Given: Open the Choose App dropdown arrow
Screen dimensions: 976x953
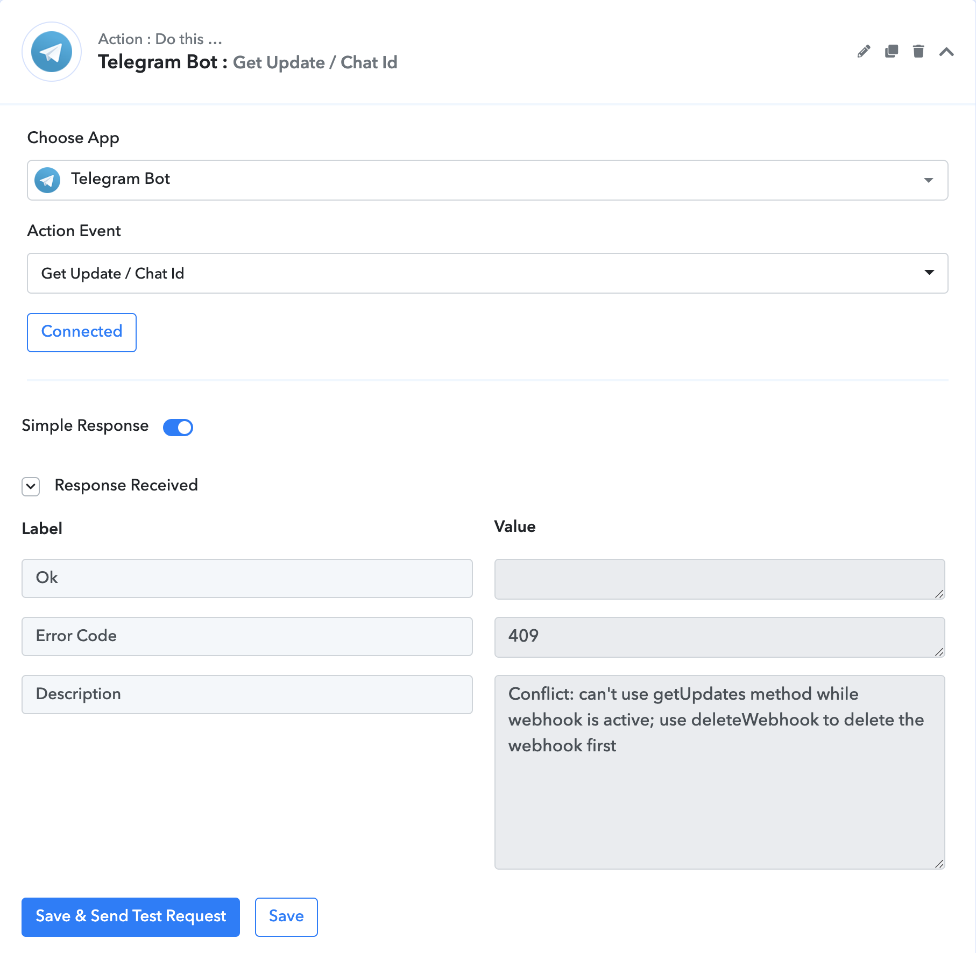Looking at the screenshot, I should (x=929, y=180).
